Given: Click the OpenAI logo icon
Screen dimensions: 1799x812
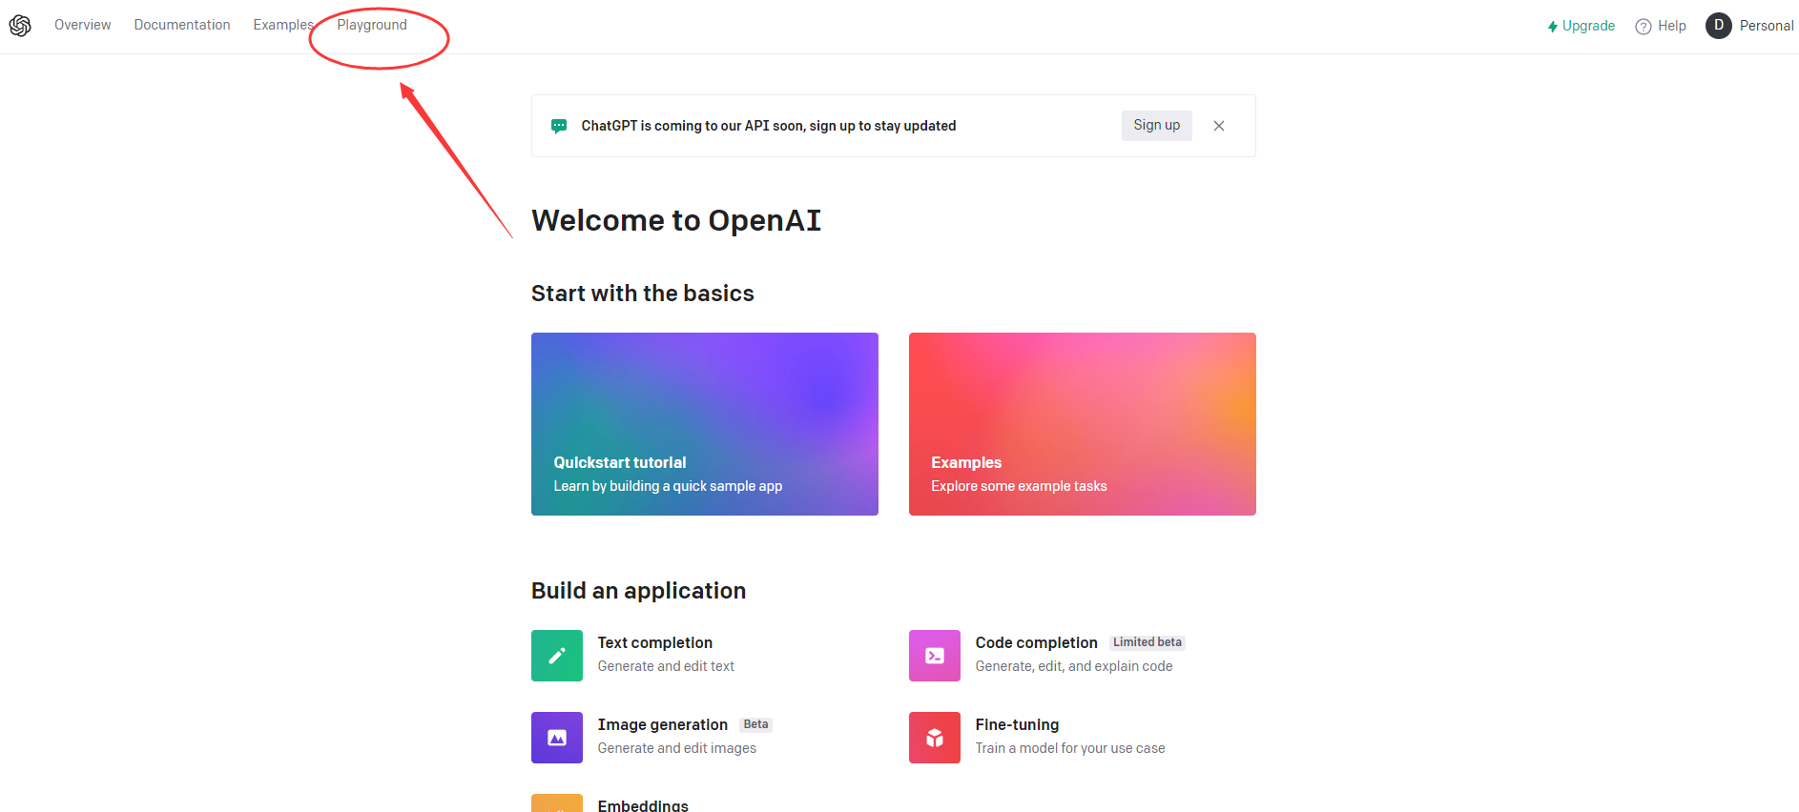Looking at the screenshot, I should coord(20,26).
